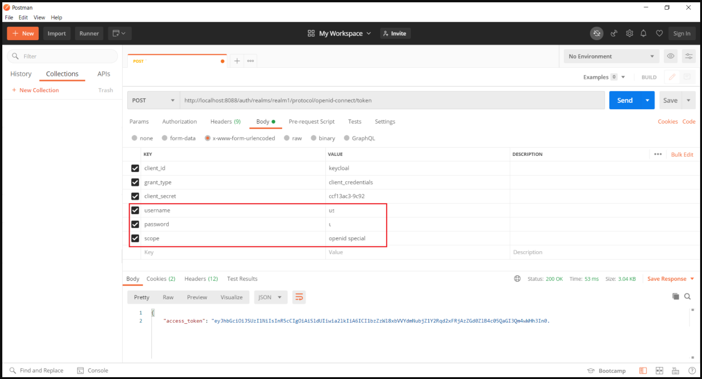Uncheck the client_id row checkbox
The width and height of the screenshot is (702, 379).
pyautogui.click(x=135, y=168)
